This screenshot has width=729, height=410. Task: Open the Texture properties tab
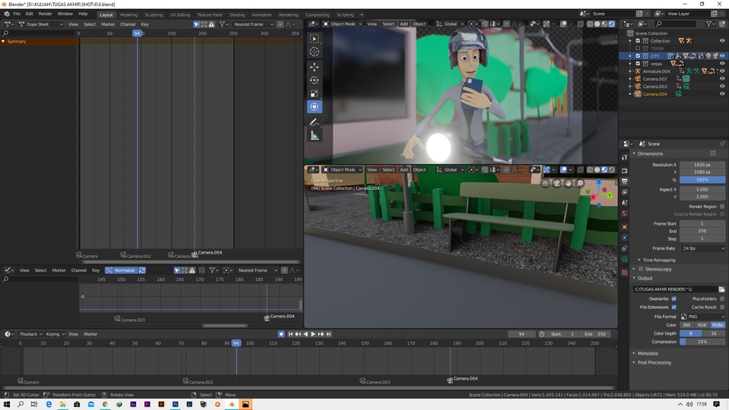coord(624,273)
